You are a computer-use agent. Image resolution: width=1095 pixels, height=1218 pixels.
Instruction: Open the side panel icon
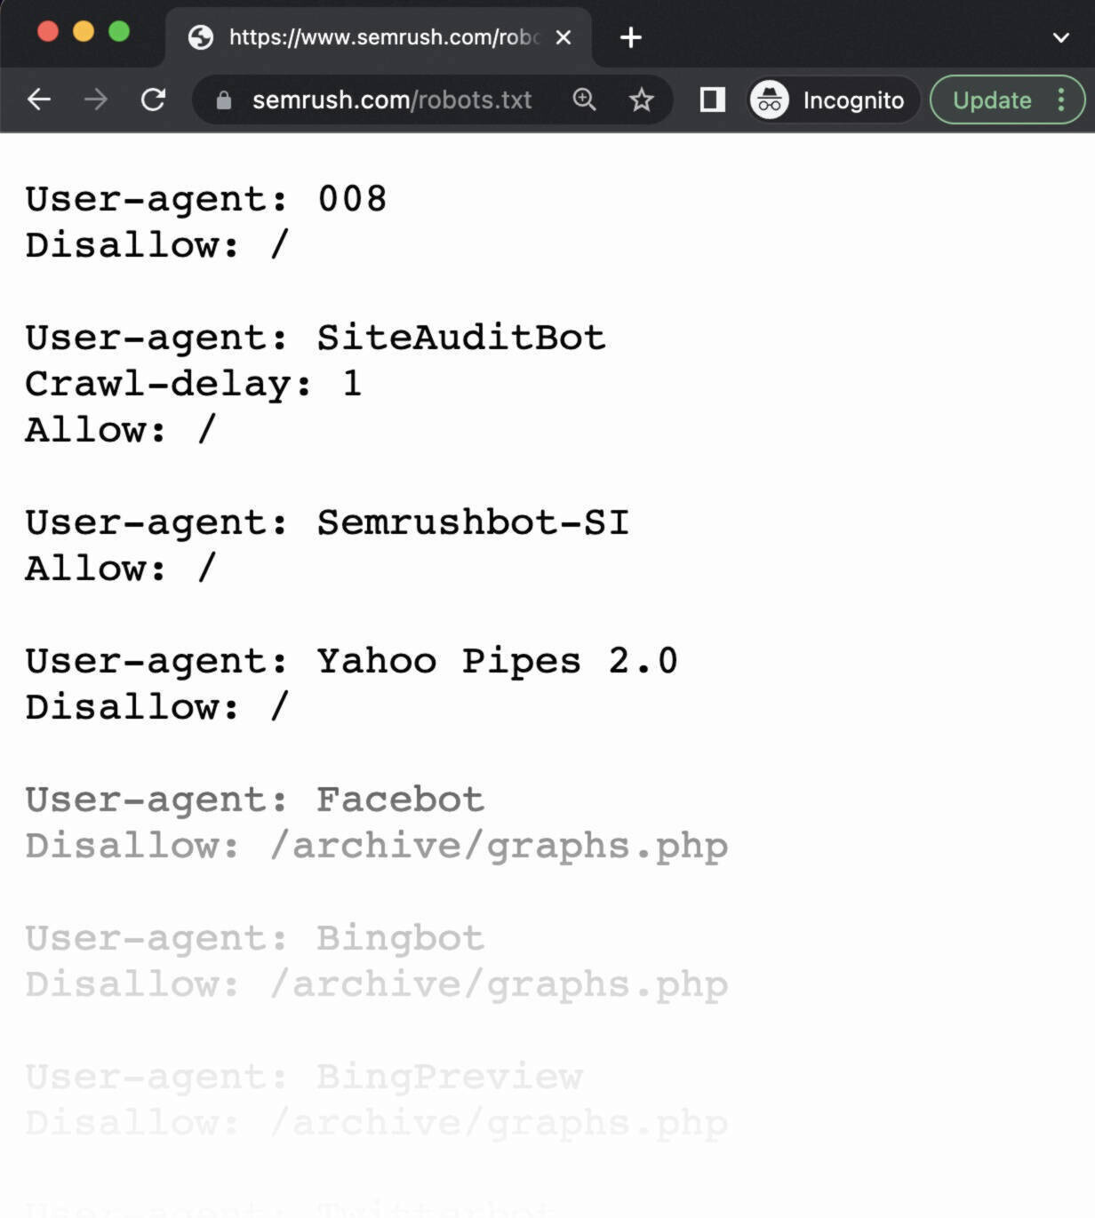click(710, 100)
